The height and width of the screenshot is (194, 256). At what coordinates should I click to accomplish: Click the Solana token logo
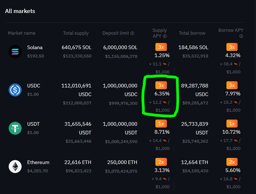[x=15, y=52]
